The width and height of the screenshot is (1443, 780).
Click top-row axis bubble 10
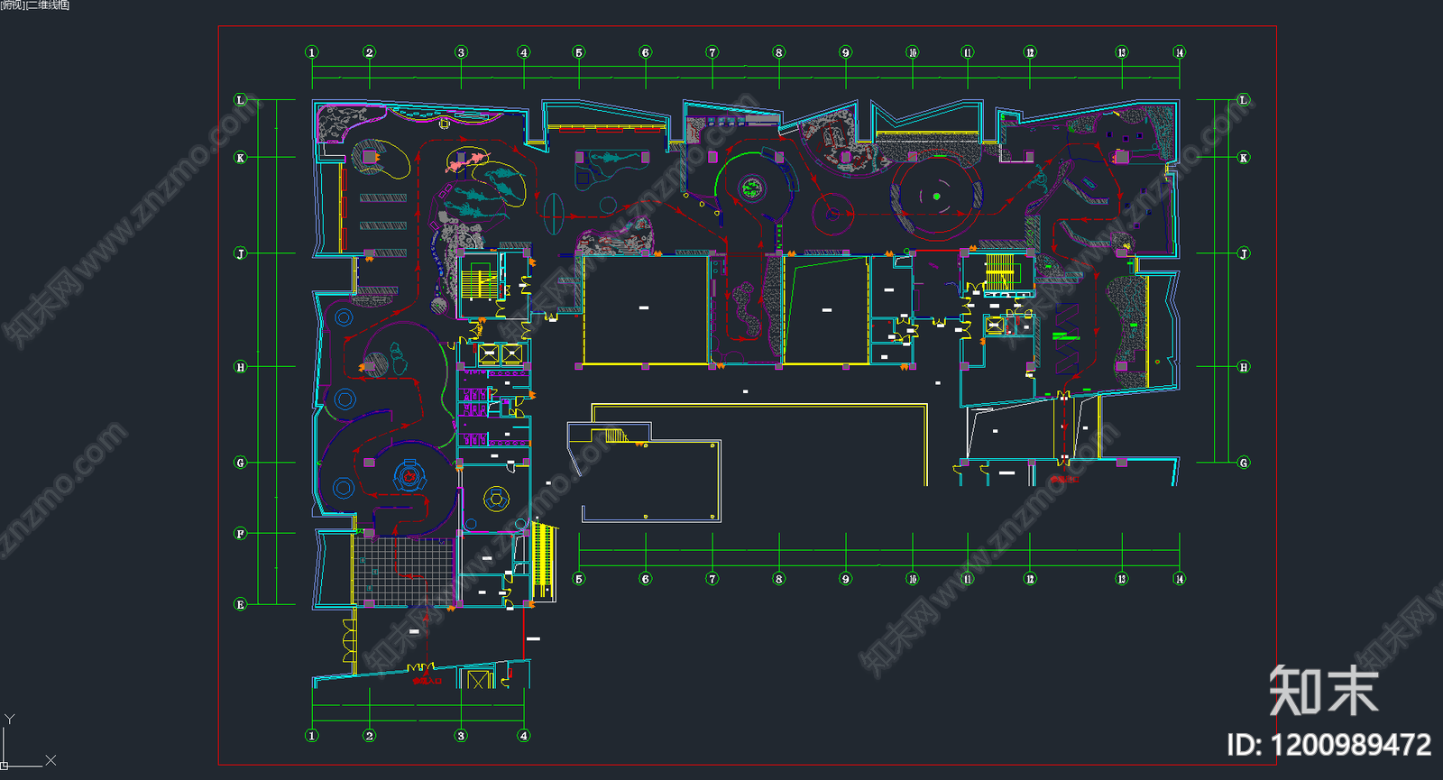(x=913, y=52)
